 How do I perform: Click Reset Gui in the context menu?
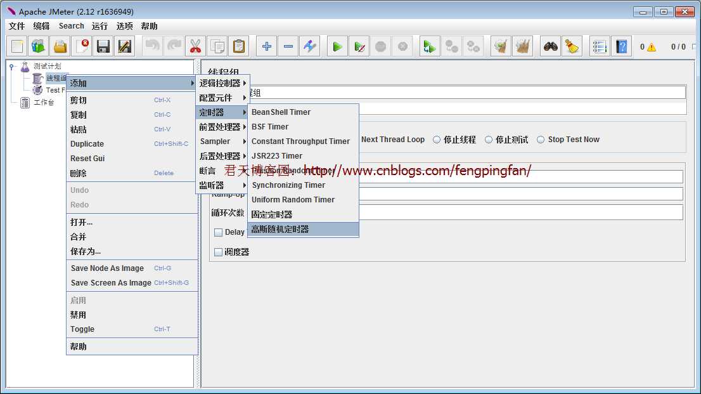[x=131, y=159]
